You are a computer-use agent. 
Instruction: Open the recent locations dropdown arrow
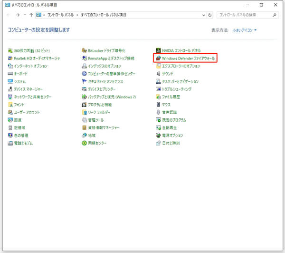click(x=25, y=15)
